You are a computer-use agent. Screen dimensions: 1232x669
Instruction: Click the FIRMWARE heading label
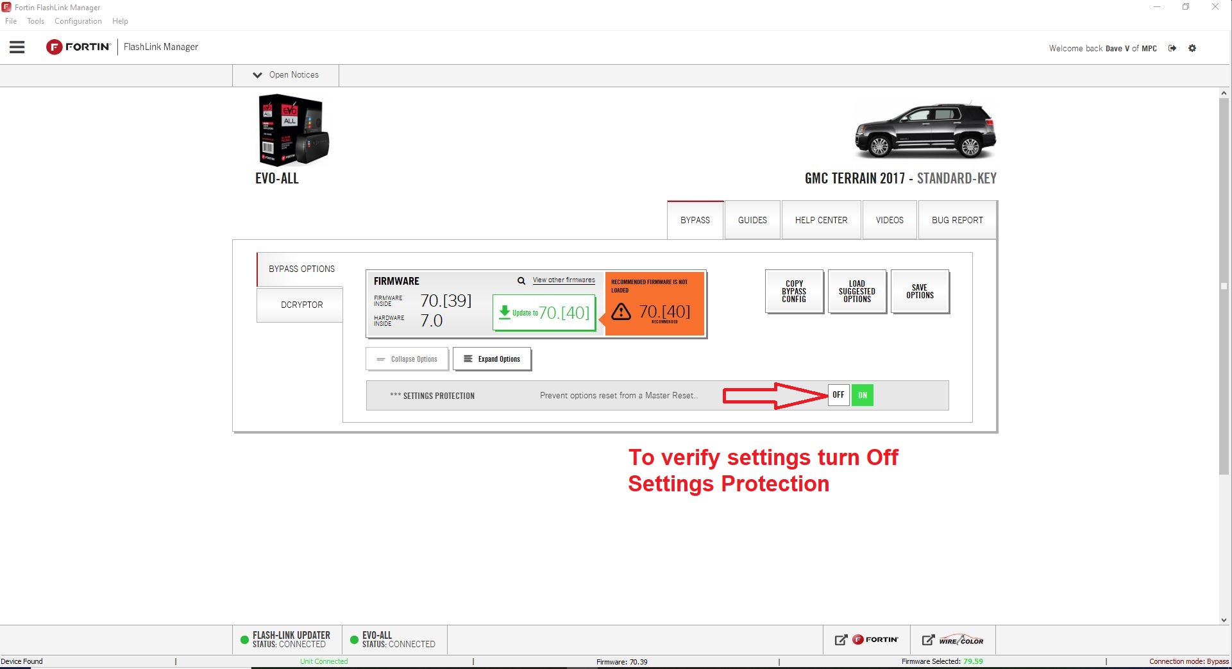click(x=396, y=281)
